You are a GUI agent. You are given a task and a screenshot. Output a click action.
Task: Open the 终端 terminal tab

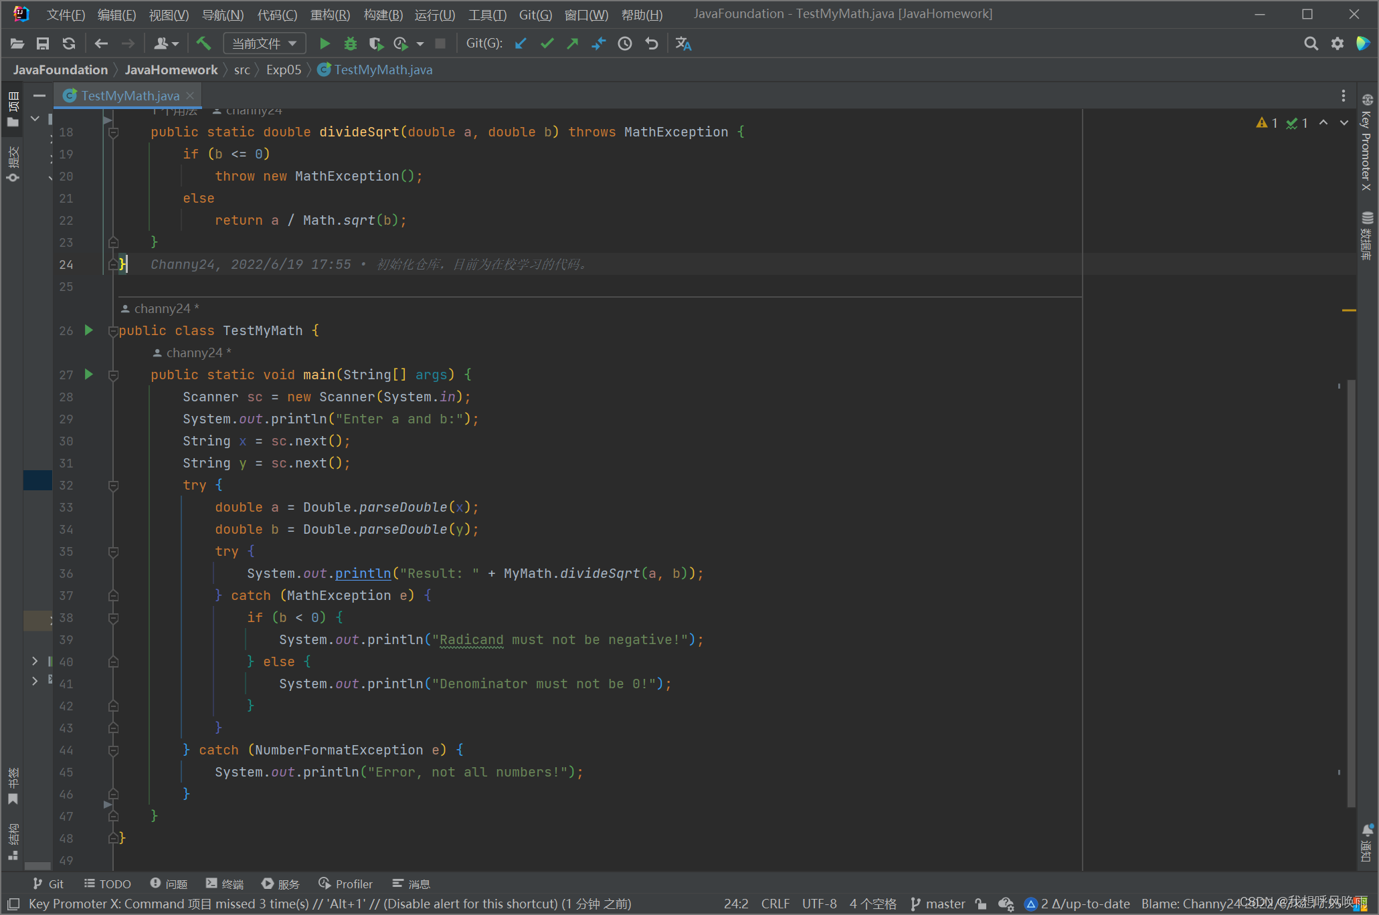pyautogui.click(x=225, y=884)
